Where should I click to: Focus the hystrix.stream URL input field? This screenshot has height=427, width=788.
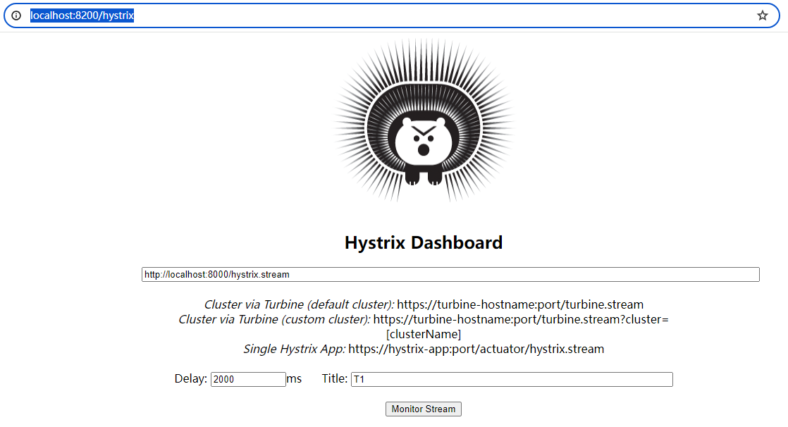pos(450,274)
